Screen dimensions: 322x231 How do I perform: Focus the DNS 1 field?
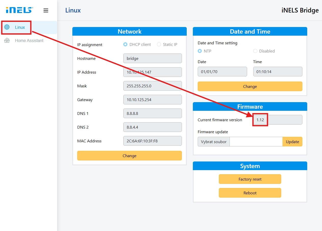[152, 113]
